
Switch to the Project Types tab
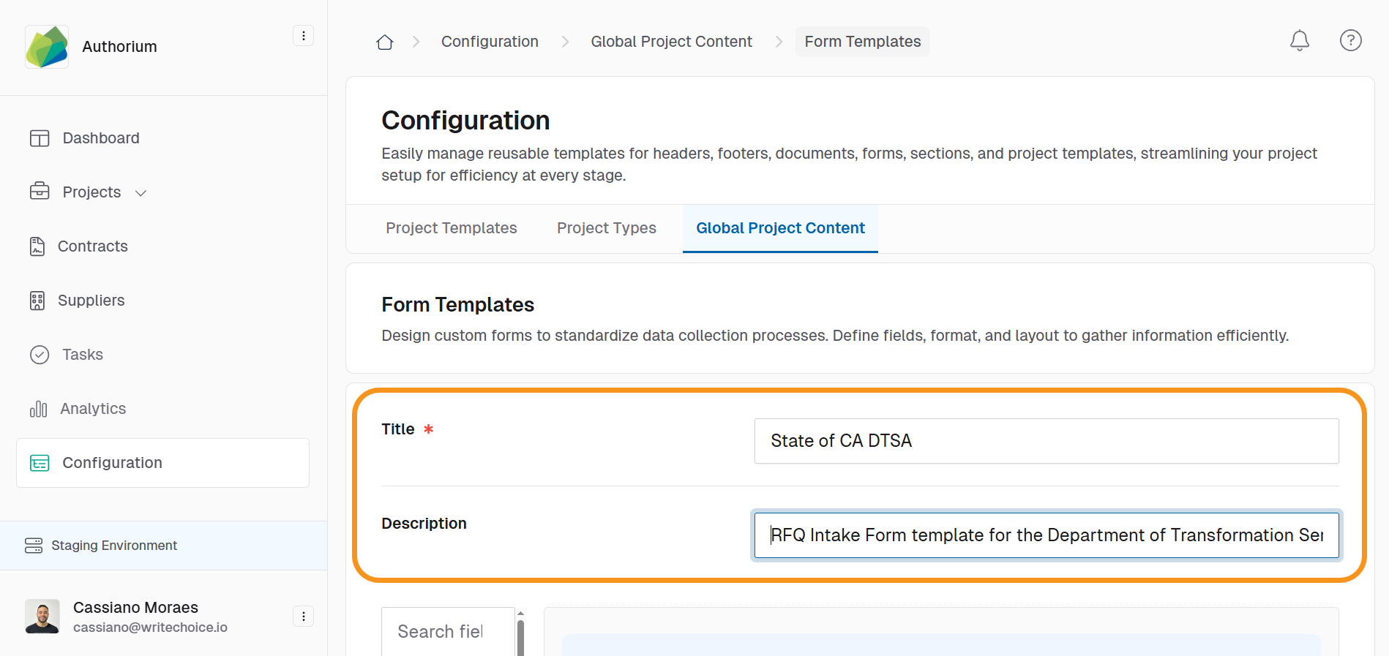tap(606, 228)
